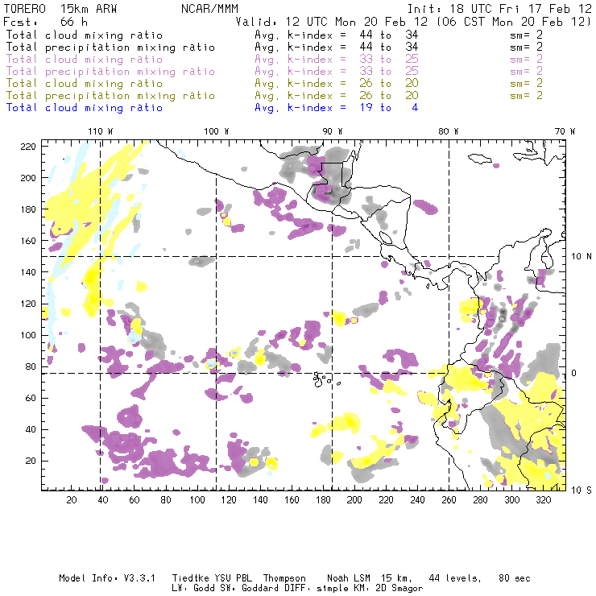Click 'sm= 2' in the olive precipitation row
Image resolution: width=596 pixels, height=596 pixels.
[526, 96]
